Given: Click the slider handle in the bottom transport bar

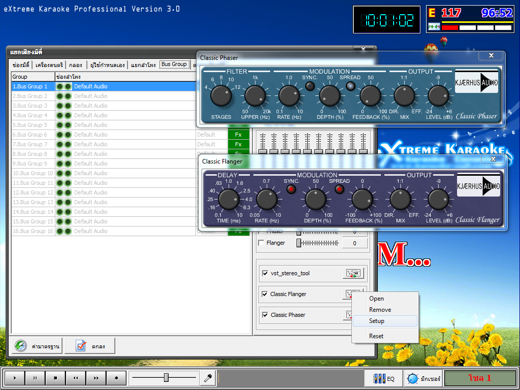Looking at the screenshot, I should (166, 377).
